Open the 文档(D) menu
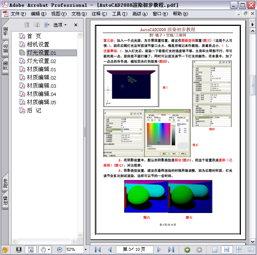 (x=79, y=14)
